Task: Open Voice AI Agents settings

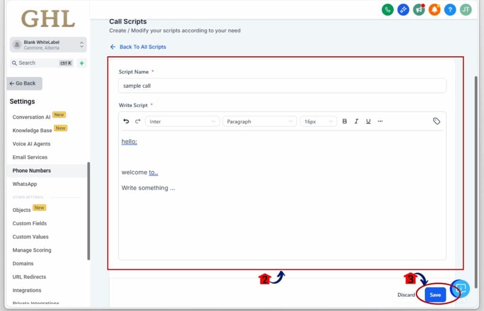Action: click(x=31, y=144)
